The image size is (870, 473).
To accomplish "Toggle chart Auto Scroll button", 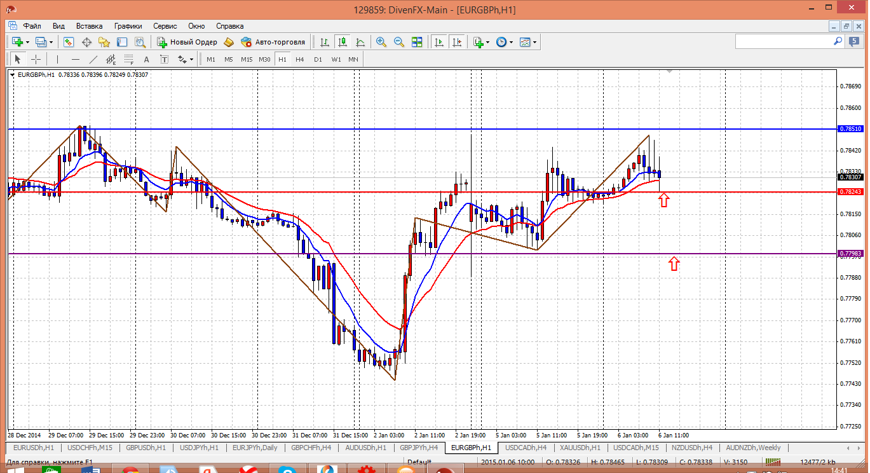I will (438, 42).
